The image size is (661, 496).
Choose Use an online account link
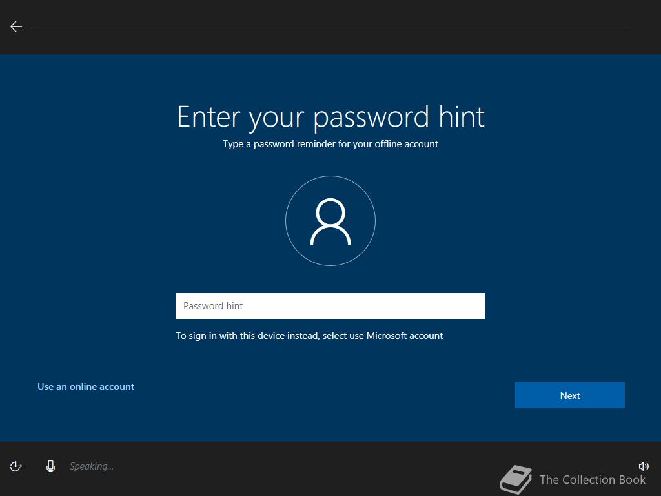[86, 387]
